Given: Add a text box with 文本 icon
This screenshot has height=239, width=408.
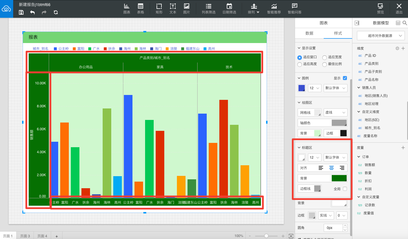Looking at the screenshot, I should point(173,9).
